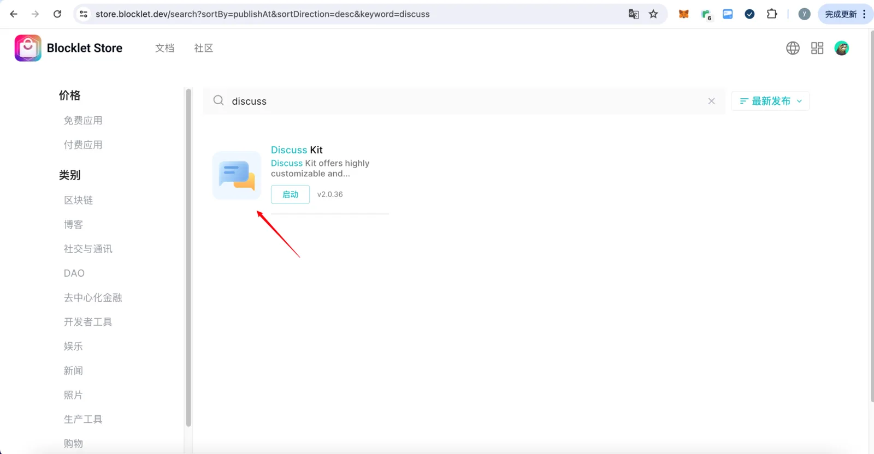Select the 照片 category

[73, 395]
